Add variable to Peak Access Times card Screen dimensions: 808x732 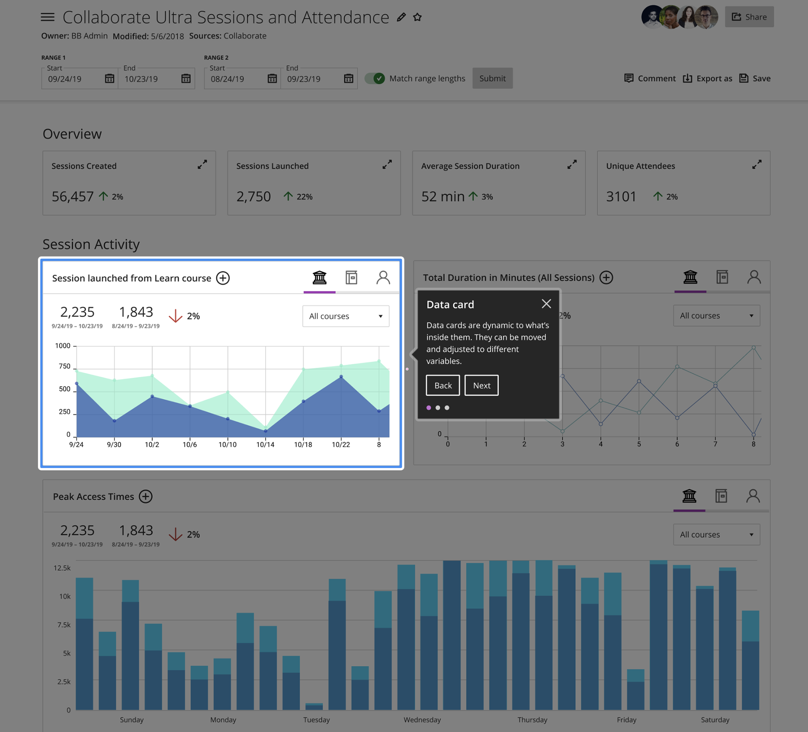[146, 496]
